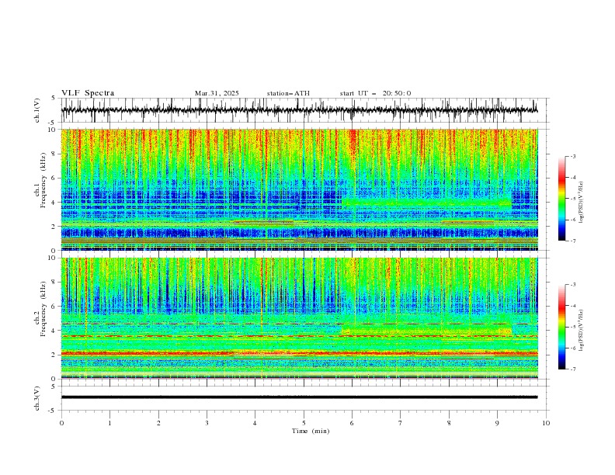The height and width of the screenshot is (475, 615).
Task: Click time axis tick label '3'
Action: (207, 423)
